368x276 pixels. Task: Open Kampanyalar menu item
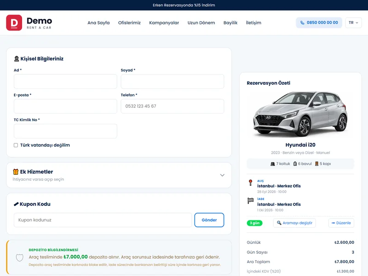pos(164,23)
